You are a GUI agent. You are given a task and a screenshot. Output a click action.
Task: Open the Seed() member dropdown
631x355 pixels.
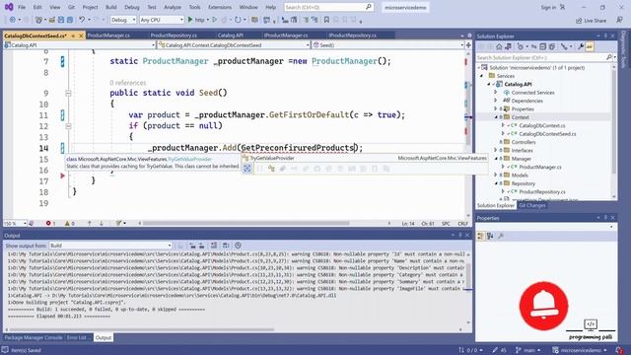(388, 45)
